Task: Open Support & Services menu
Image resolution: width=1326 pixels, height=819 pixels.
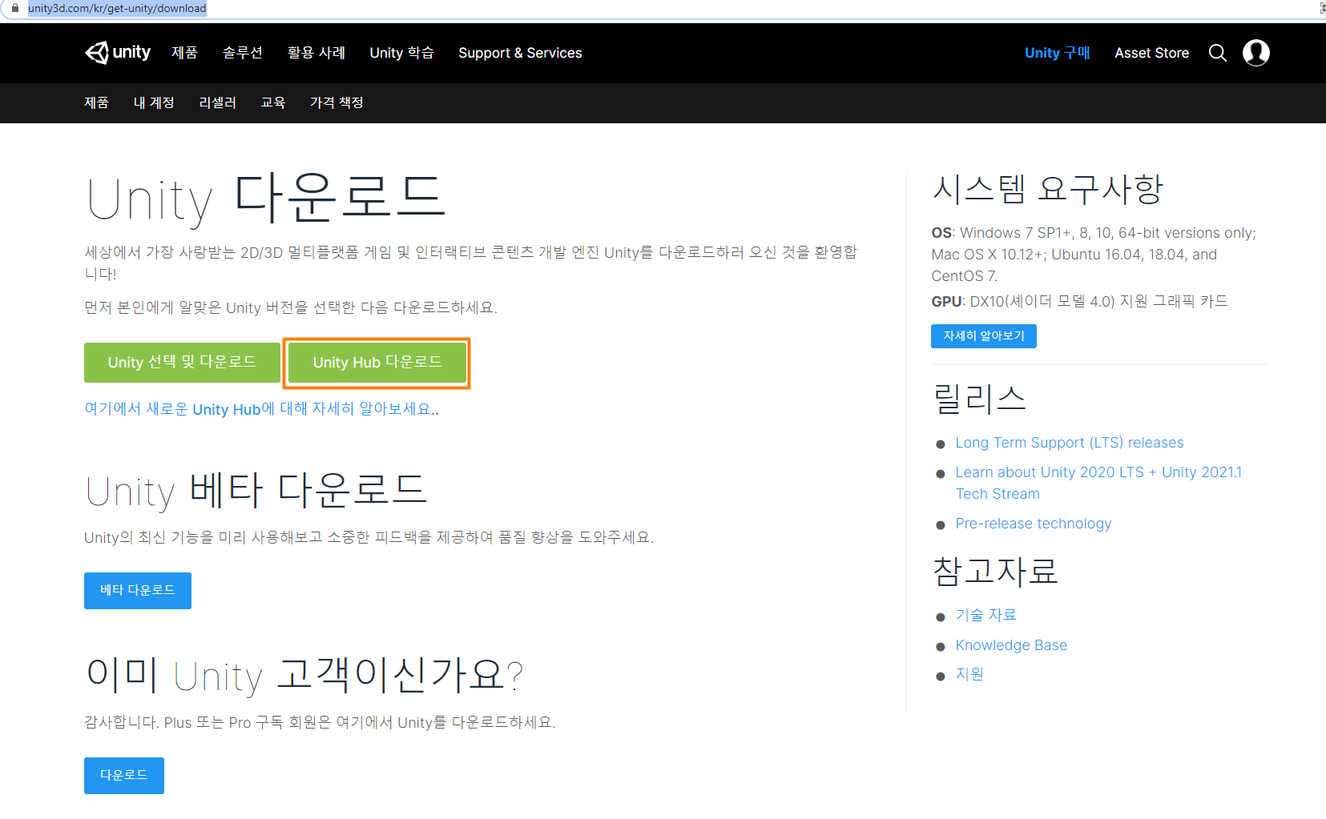Action: pyautogui.click(x=520, y=53)
